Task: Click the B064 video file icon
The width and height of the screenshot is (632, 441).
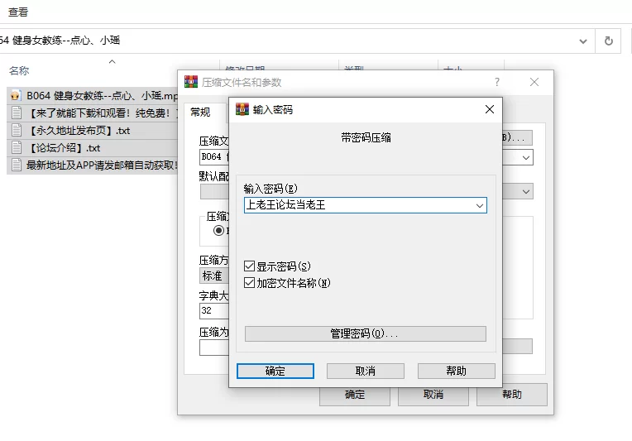Action: (15, 95)
